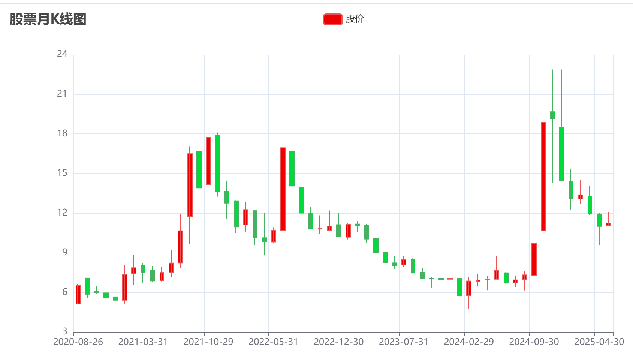The image size is (633, 358).
Task: Click the y-axis value 21
Action: click(62, 94)
